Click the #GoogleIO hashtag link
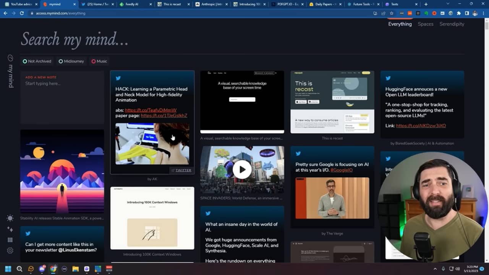489x275 pixels. click(x=342, y=170)
